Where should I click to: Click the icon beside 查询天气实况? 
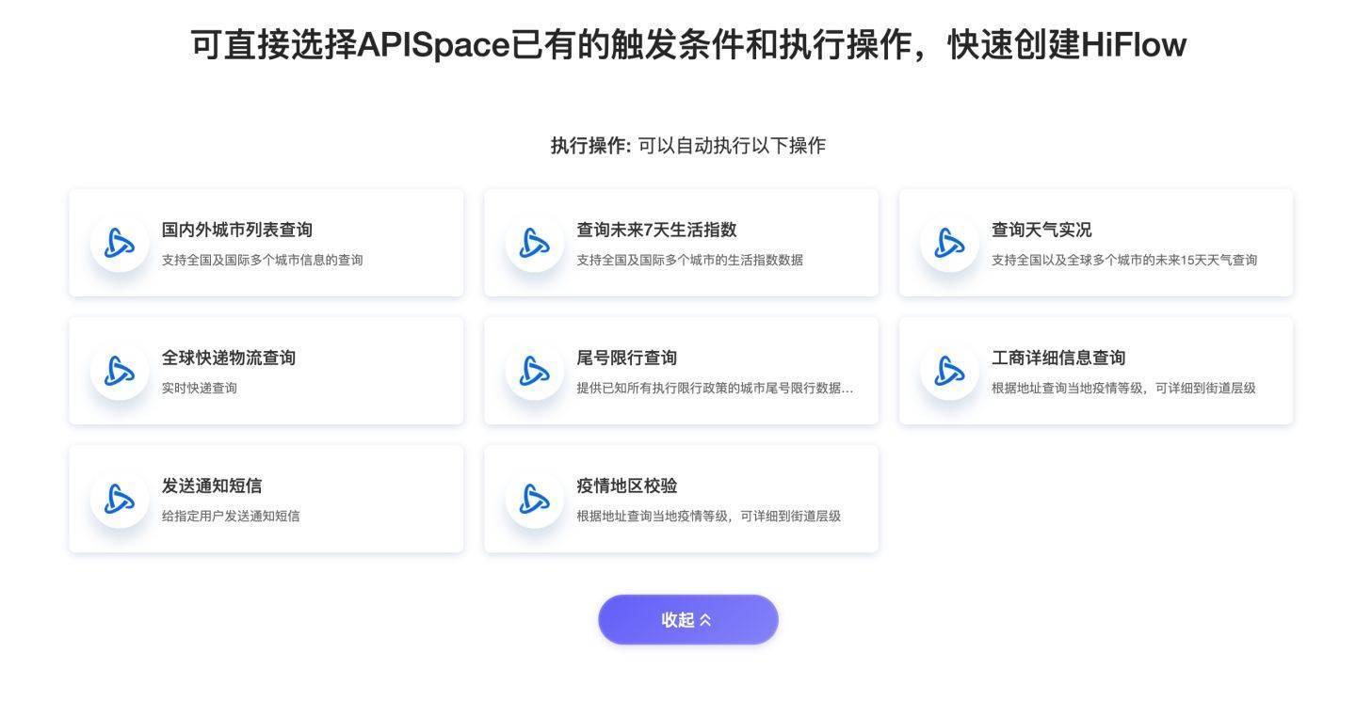coord(949,243)
